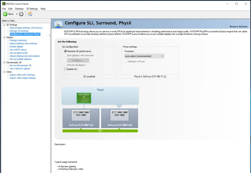Click Restore Defaults link
Screen dimensions: 251x173
238,27
